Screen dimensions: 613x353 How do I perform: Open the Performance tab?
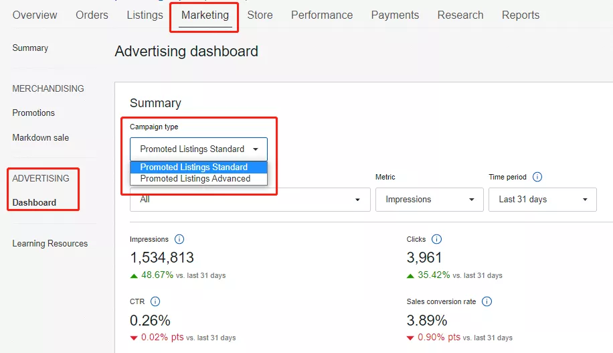tap(322, 15)
